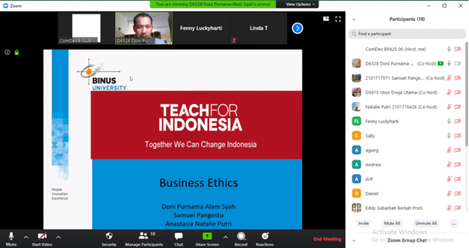Switch to the side-by-side view layout icon
Image resolution: width=469 pixels, height=248 pixels.
[x=326, y=19]
